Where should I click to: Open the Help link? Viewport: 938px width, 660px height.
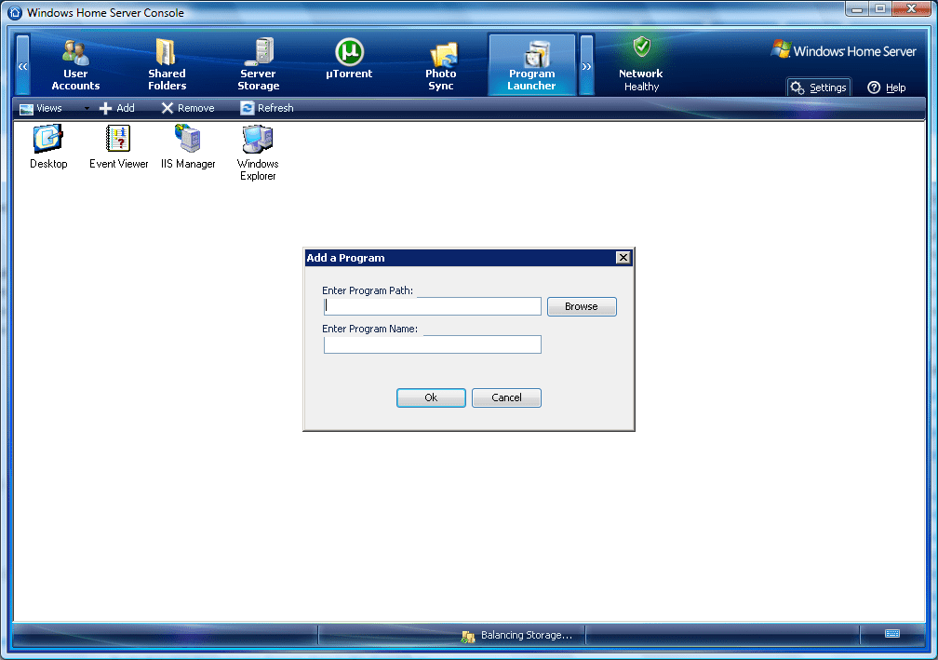(887, 88)
